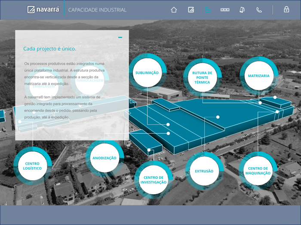The image size is (301, 225).
Task: Click the paragraph starting 'A navarra® tem implementado'
Action: 62,107
